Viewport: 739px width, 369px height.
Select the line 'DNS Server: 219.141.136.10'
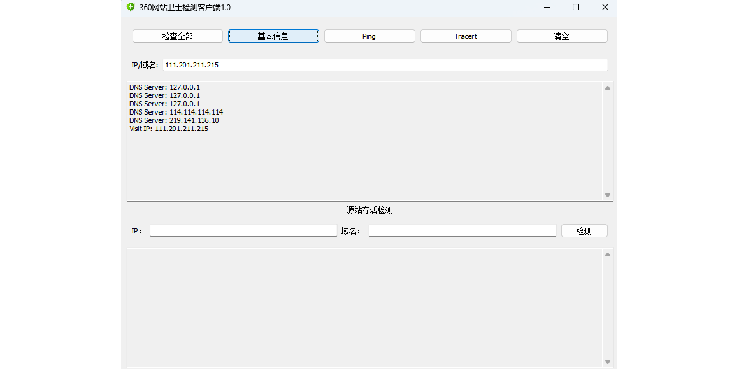(174, 120)
